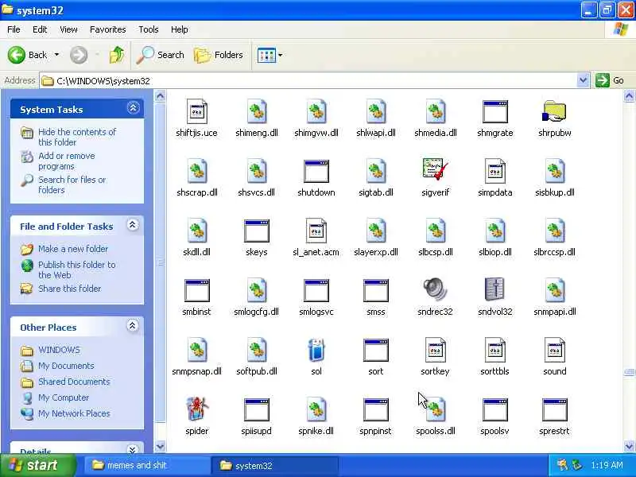Click the task pane scroll down arrow

161,447
